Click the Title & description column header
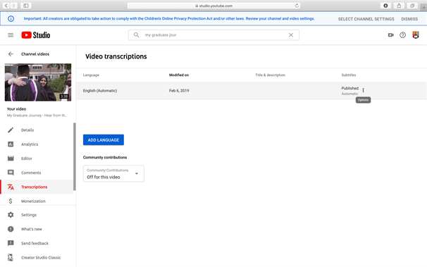 [x=270, y=75]
